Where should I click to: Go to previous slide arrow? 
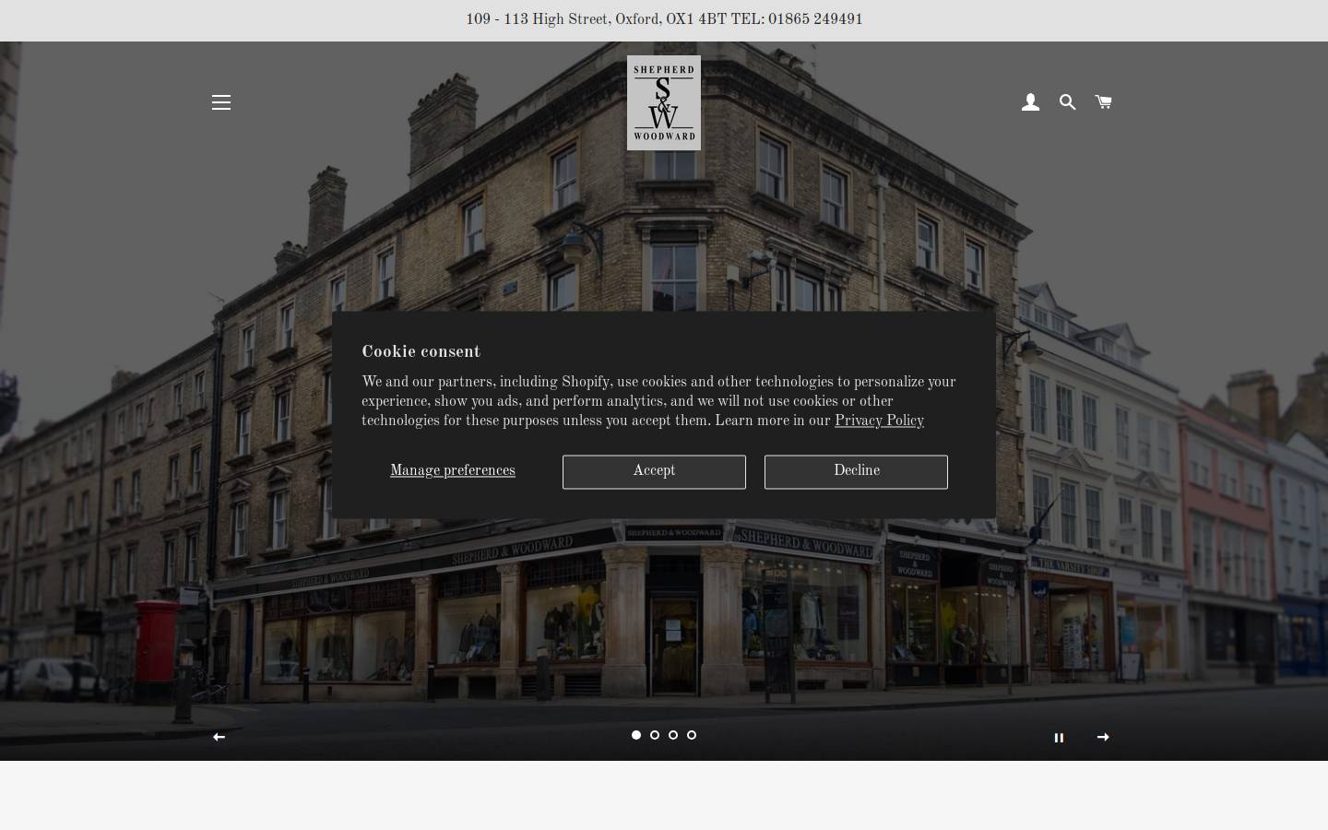coord(219,737)
